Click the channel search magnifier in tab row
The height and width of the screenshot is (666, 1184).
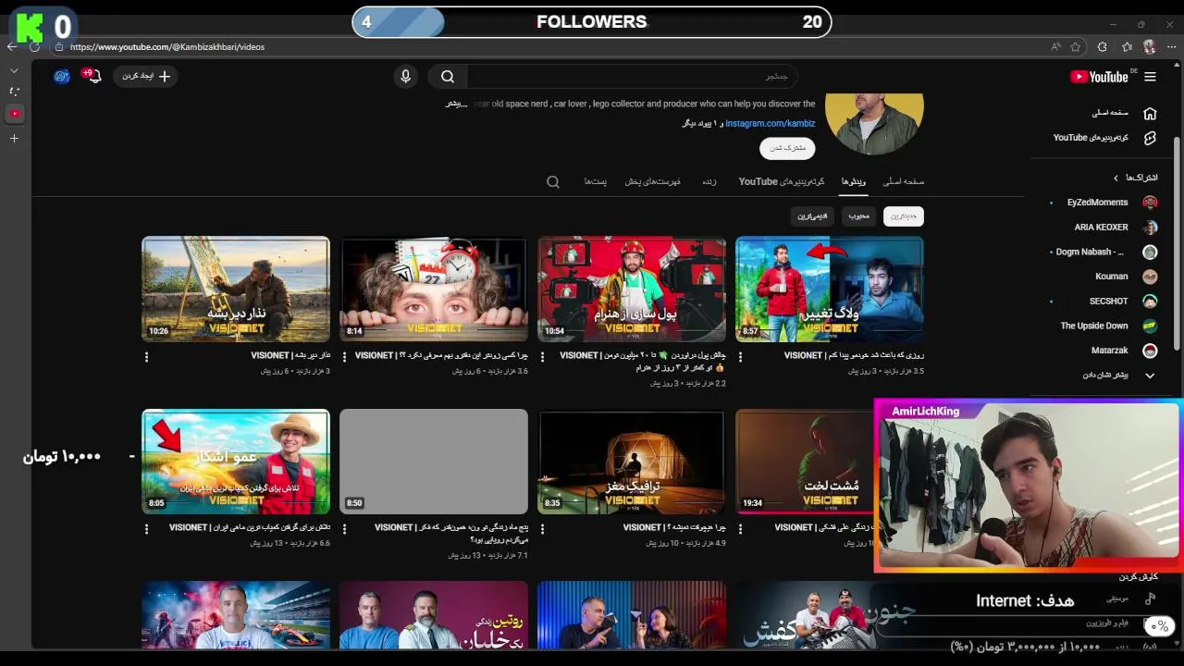pos(553,182)
